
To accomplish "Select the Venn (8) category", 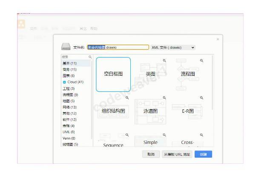I will [x=76, y=138].
